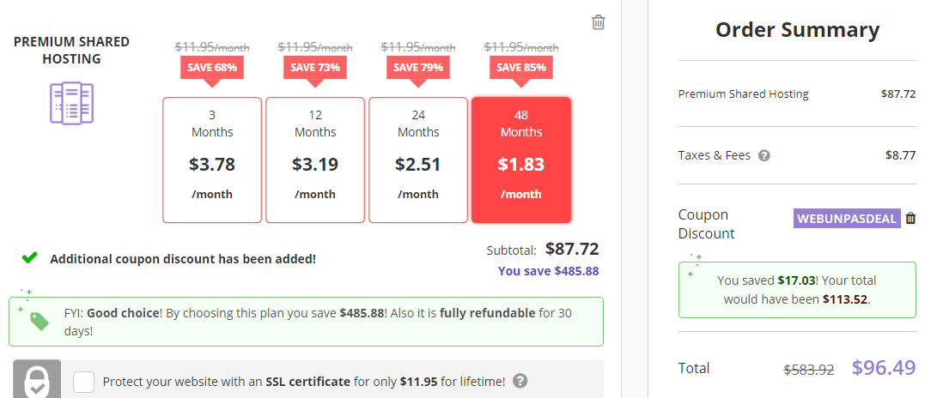Click the SAVE 79% badge

tap(418, 67)
